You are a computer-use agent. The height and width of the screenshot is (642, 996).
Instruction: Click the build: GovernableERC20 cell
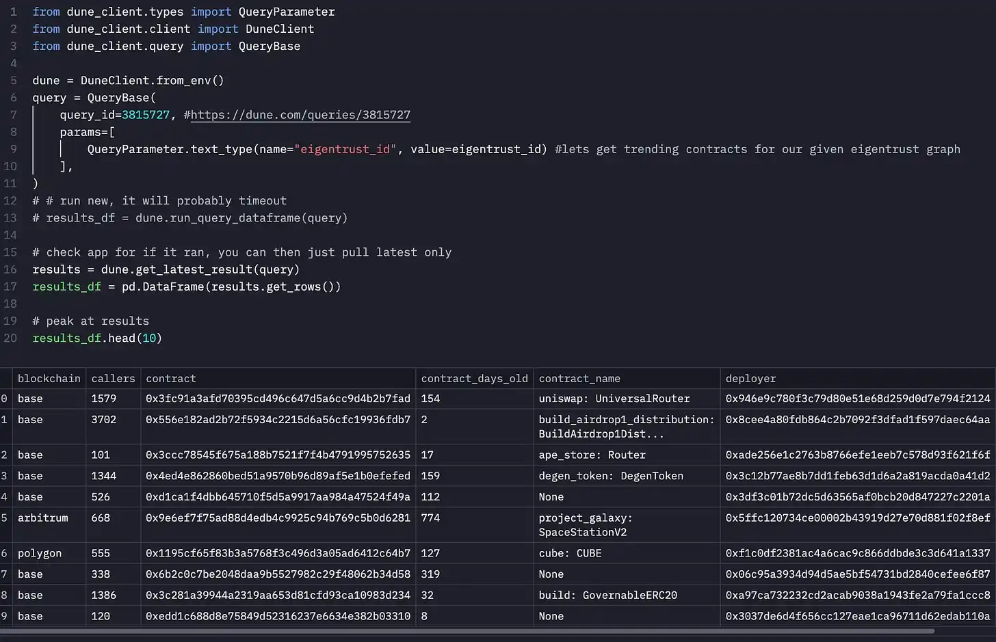(x=607, y=596)
